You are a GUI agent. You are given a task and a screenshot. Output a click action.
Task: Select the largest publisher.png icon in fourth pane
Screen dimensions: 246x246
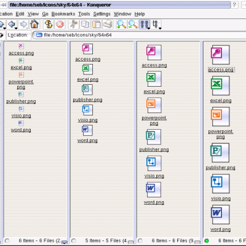220,153
